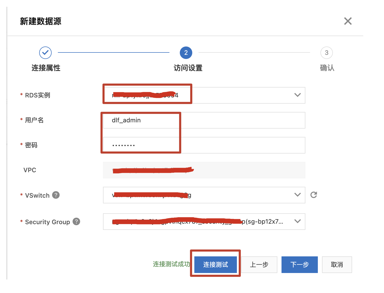
Task: Click the Security Group label text
Action: 47,222
